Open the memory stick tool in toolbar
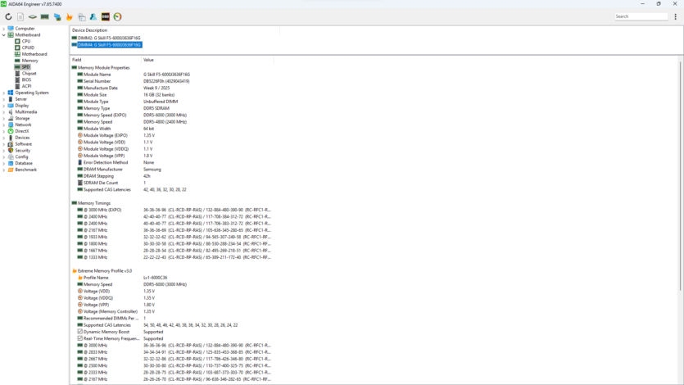Viewport: 684px width, 385px height. [x=44, y=16]
